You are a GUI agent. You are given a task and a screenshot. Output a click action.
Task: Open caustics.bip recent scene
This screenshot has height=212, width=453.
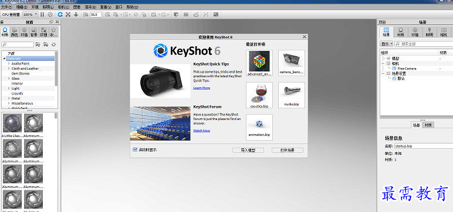point(259,95)
